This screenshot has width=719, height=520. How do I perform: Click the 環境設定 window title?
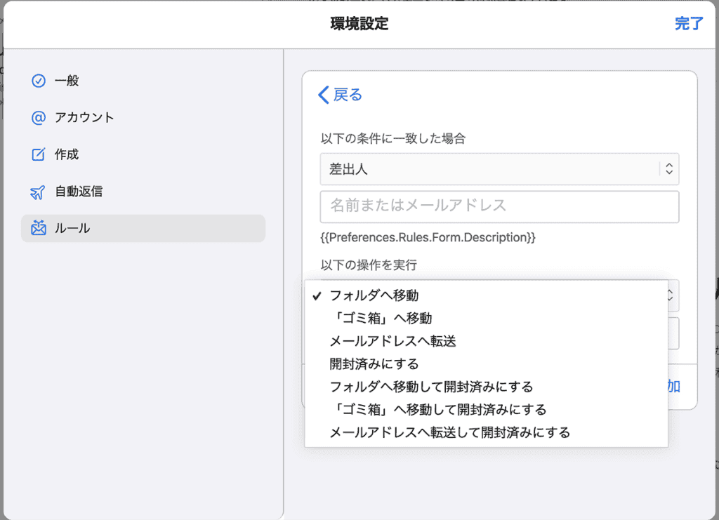359,23
